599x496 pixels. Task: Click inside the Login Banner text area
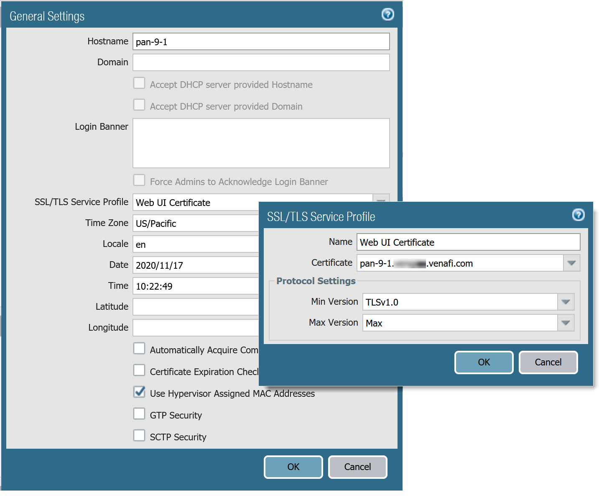point(261,142)
